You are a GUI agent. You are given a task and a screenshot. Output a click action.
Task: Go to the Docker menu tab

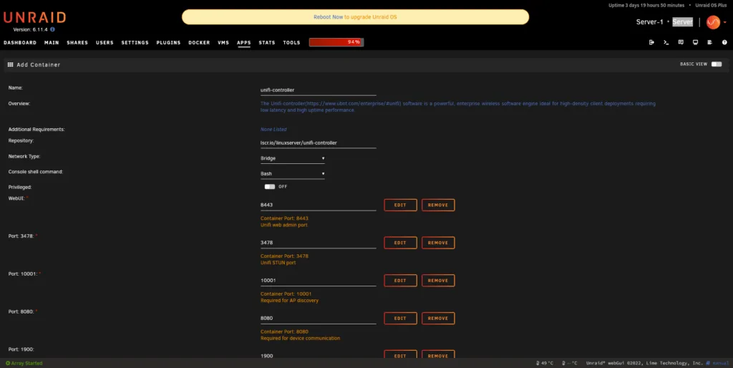(x=199, y=42)
